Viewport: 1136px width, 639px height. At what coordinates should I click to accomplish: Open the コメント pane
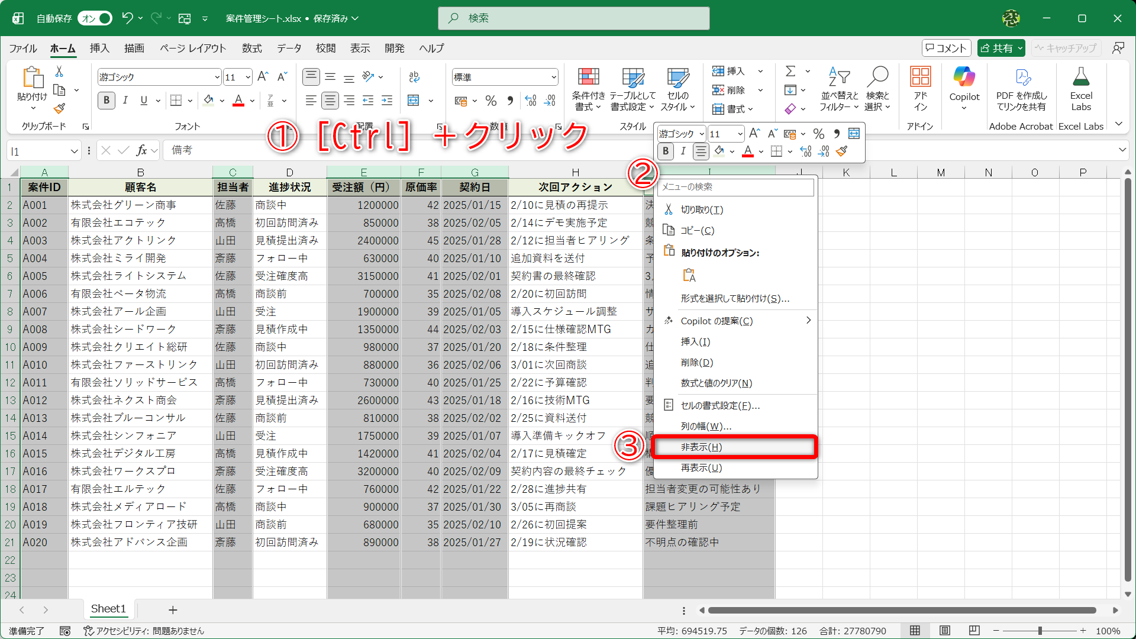pyautogui.click(x=945, y=47)
